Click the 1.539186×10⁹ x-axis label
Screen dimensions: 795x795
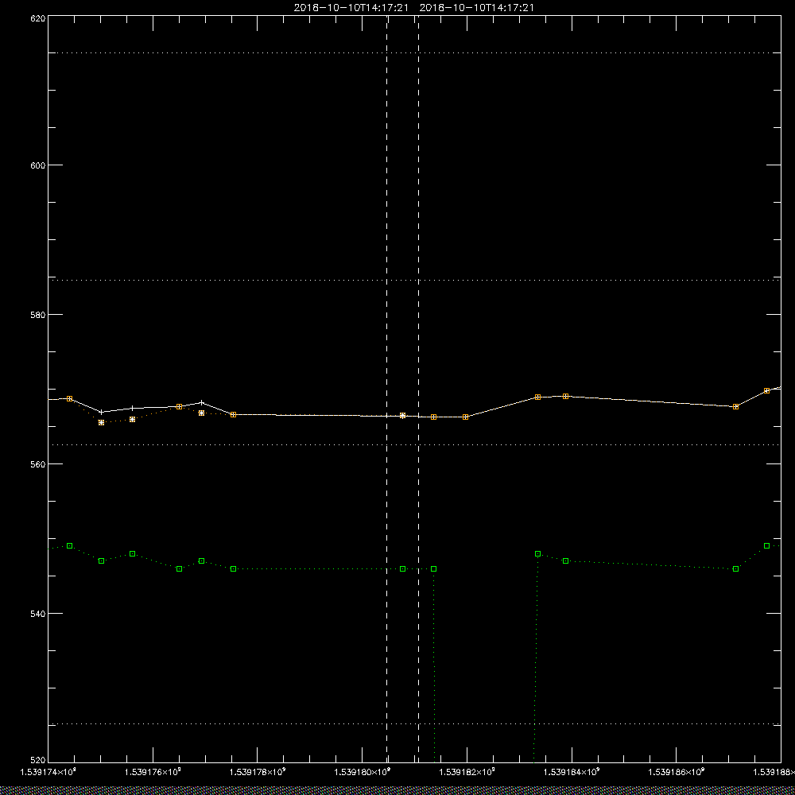677,772
